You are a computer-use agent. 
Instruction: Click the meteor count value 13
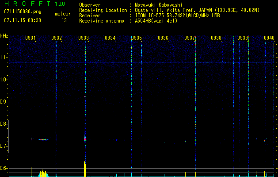64,20
